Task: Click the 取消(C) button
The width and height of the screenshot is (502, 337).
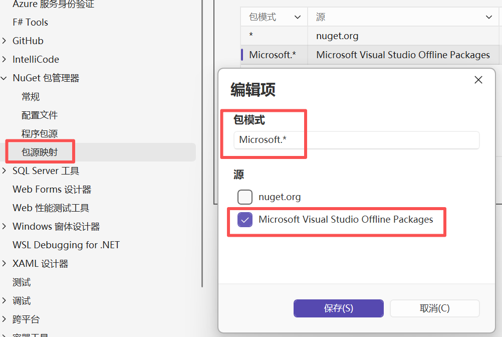Action: point(434,308)
